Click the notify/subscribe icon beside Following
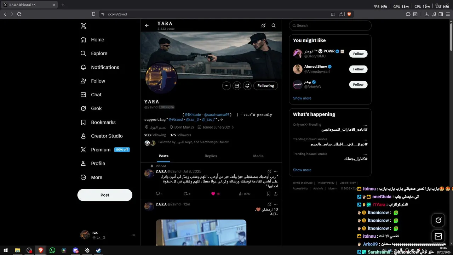 click(247, 86)
